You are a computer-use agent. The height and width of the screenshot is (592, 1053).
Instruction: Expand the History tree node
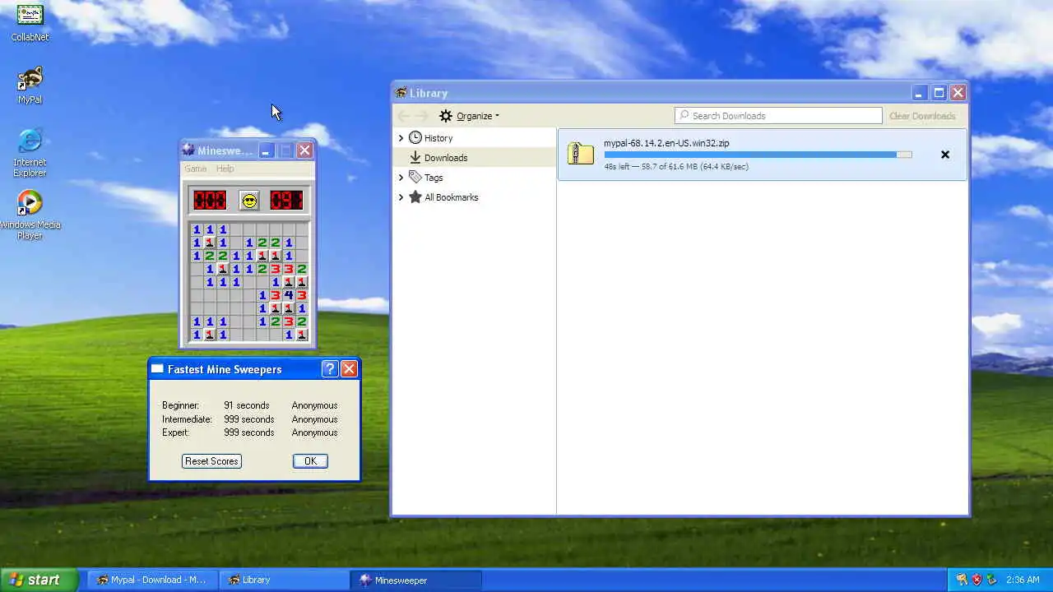[401, 138]
